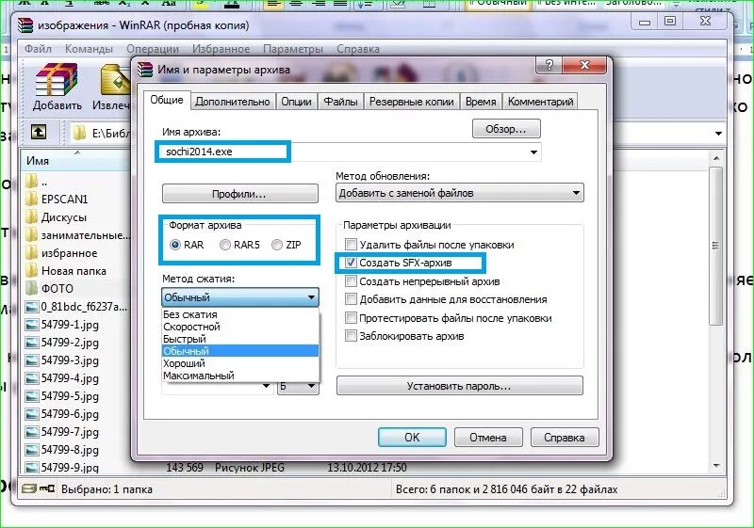Switch to the Комментарий tab

point(540,102)
